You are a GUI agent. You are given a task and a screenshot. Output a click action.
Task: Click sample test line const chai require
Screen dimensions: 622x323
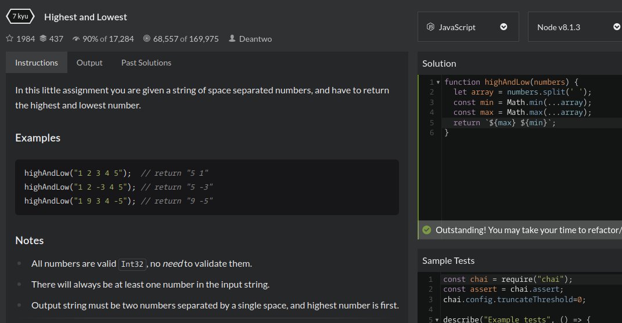(508, 280)
